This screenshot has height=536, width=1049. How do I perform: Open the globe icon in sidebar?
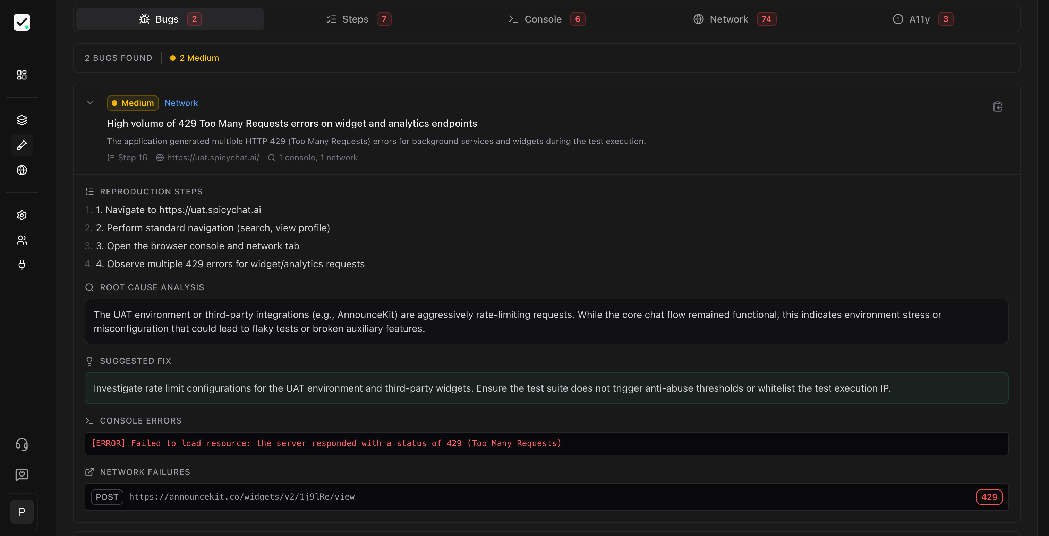[22, 170]
